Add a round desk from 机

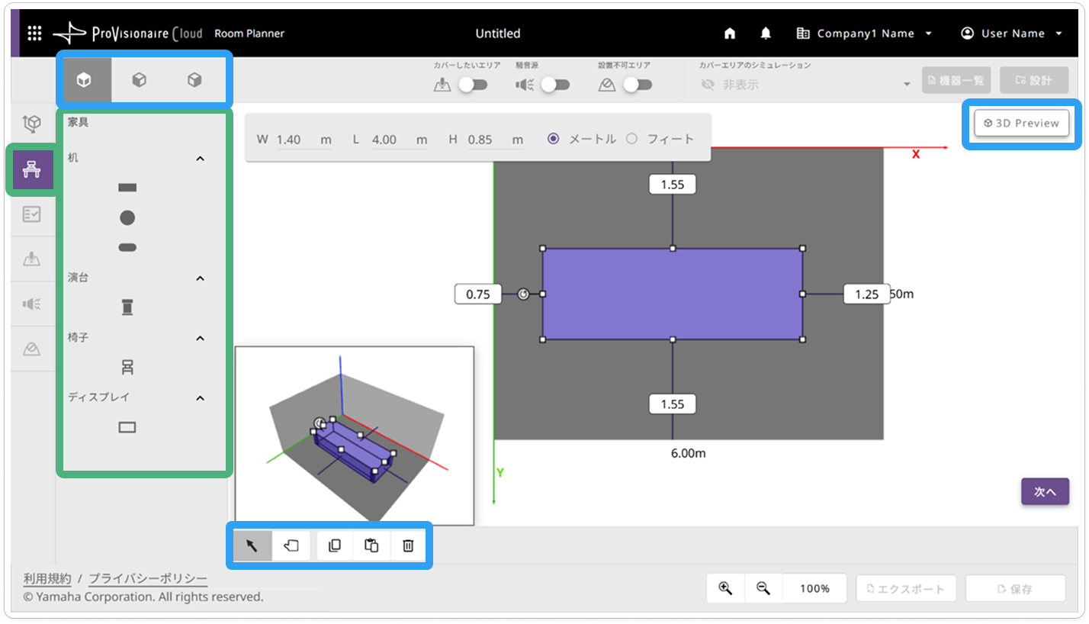[127, 217]
